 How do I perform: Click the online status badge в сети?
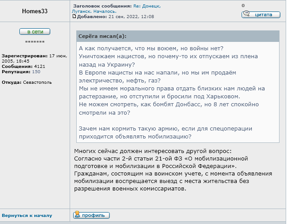(x=35, y=31)
